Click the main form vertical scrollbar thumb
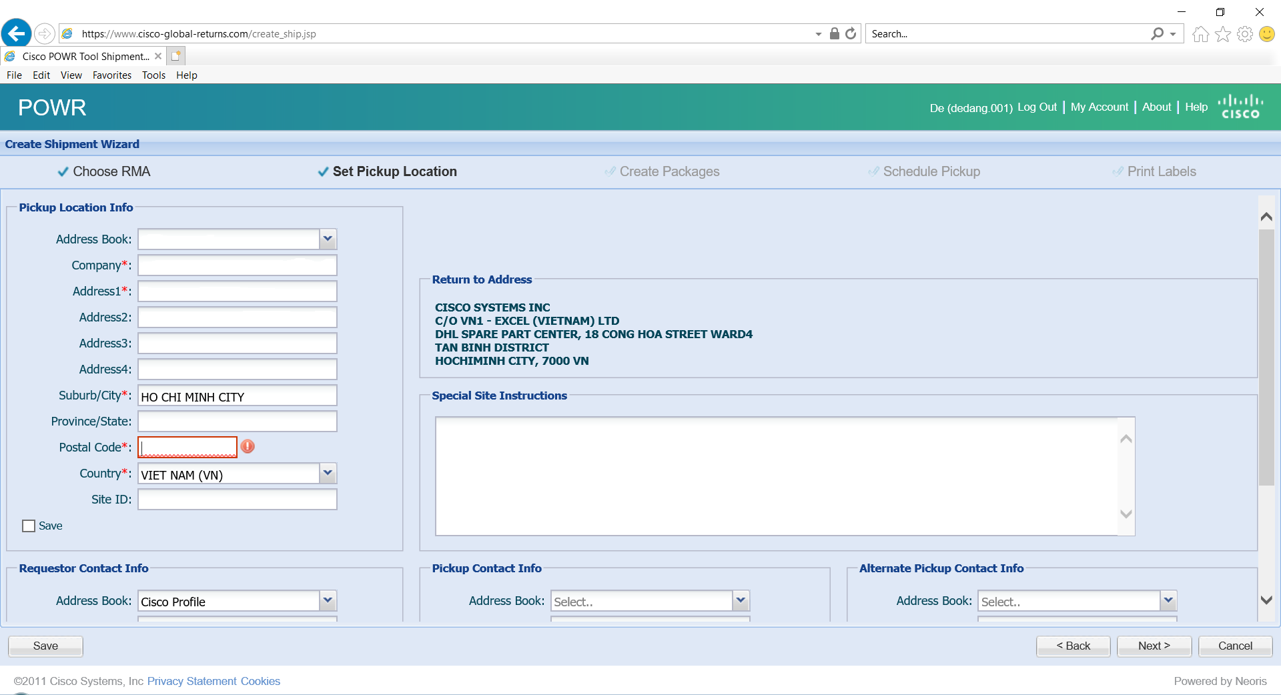 click(x=1266, y=357)
